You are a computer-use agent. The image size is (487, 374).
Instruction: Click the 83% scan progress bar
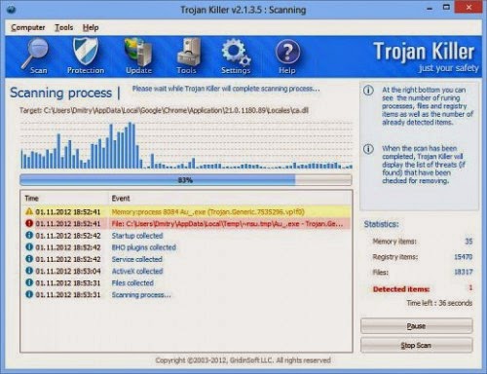186,180
